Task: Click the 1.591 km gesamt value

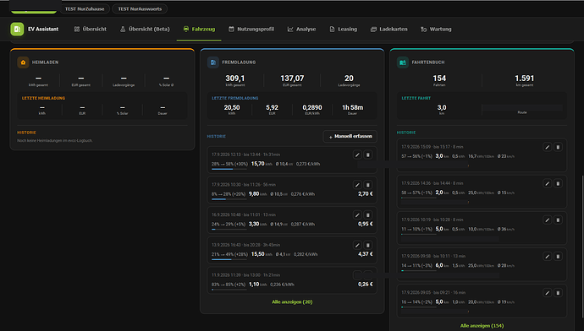Action: click(525, 79)
